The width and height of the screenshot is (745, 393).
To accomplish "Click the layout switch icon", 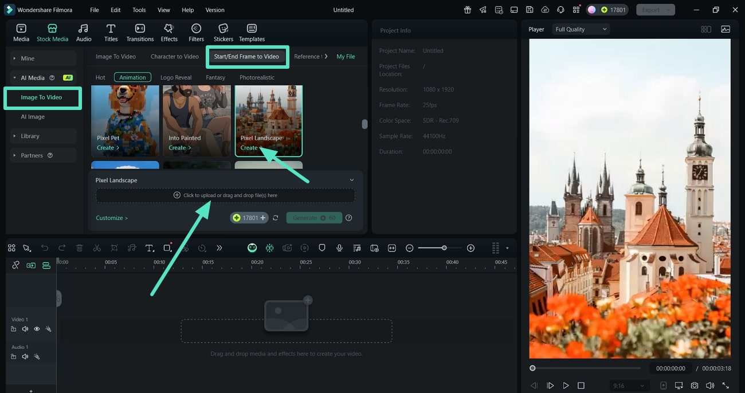I will pos(514,10).
